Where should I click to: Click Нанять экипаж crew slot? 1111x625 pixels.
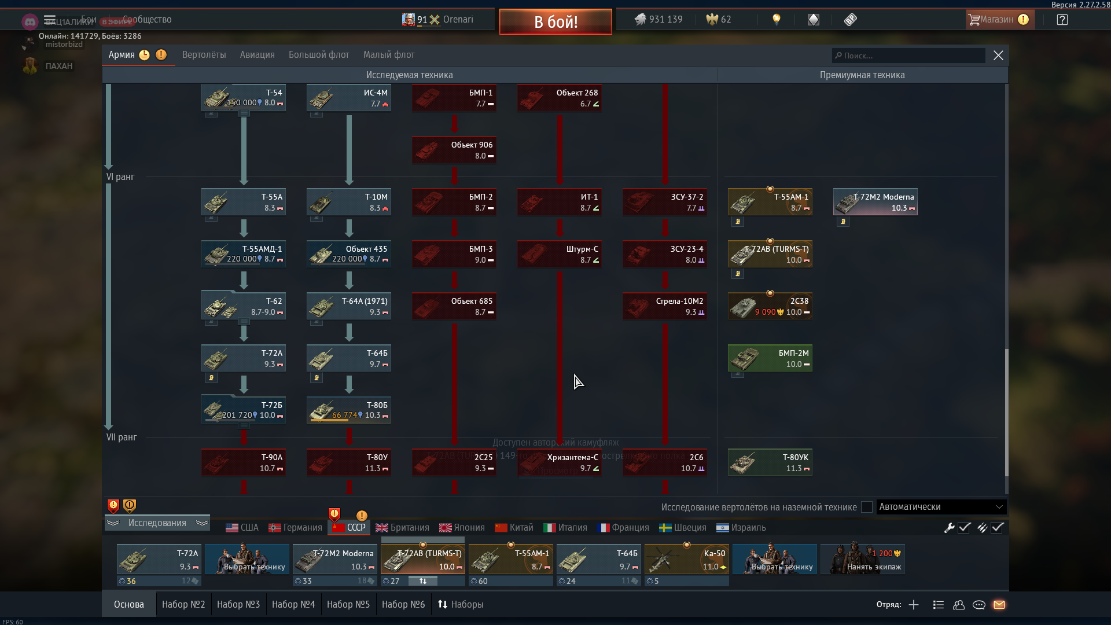pos(862,559)
